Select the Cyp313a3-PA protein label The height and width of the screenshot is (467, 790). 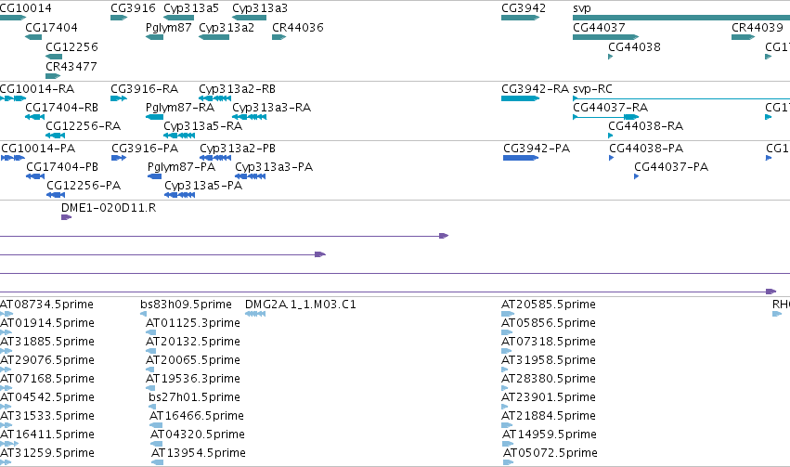pyautogui.click(x=274, y=167)
